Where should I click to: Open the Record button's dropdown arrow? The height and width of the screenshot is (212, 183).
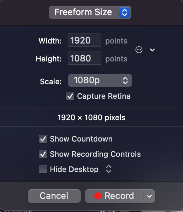tap(149, 196)
